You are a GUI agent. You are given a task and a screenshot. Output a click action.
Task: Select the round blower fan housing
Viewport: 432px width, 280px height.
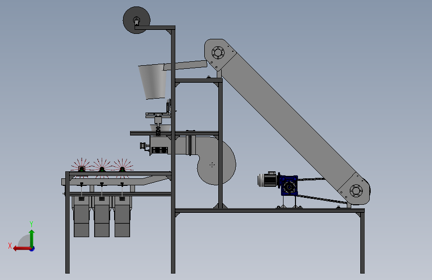click(216, 161)
